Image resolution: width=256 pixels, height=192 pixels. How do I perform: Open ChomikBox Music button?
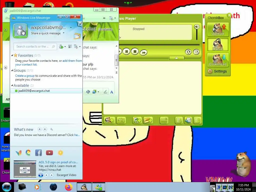point(218,45)
